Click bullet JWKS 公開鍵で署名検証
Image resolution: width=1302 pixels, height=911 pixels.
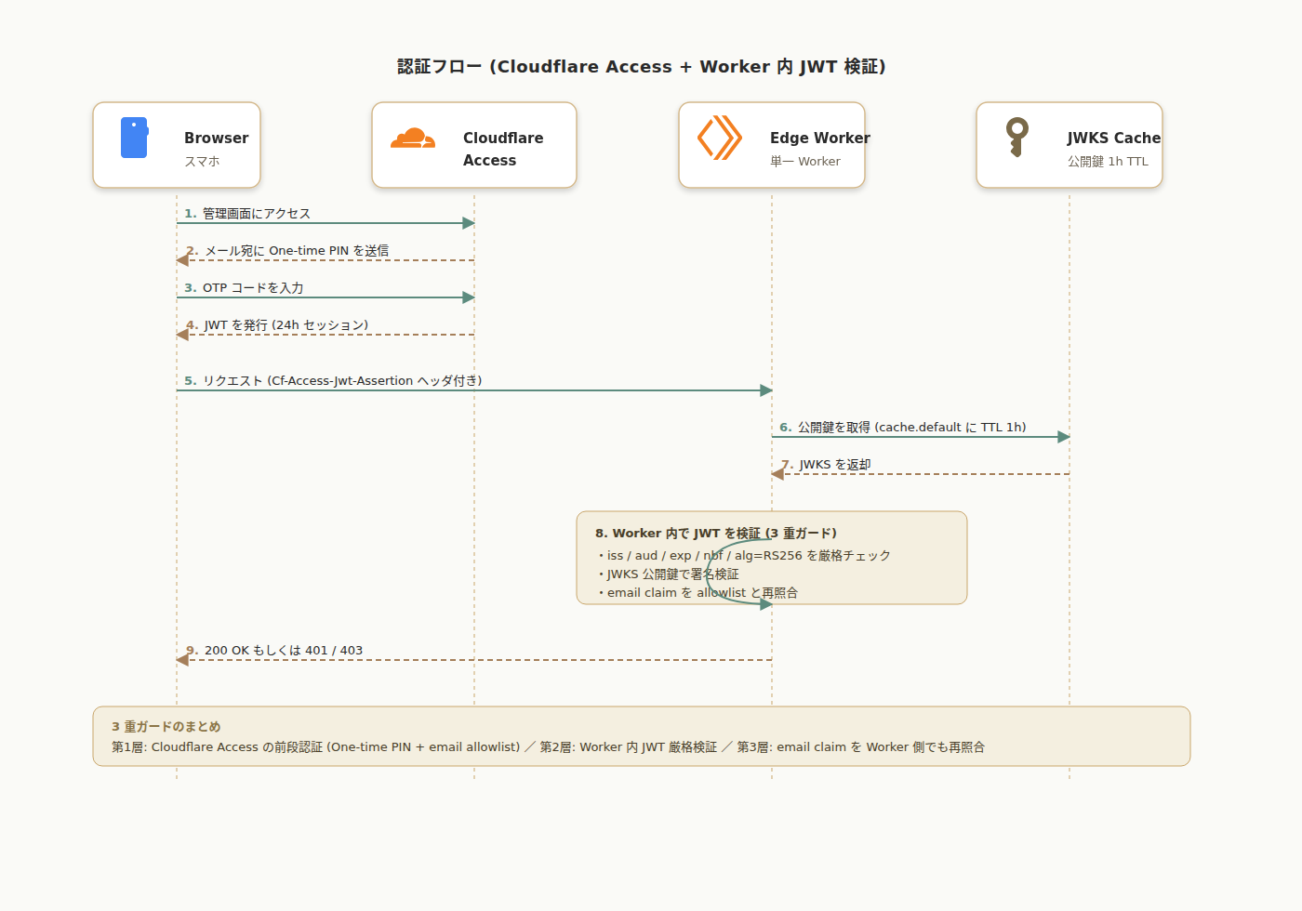click(669, 574)
